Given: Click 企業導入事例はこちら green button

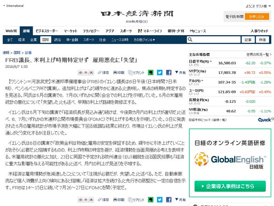Looking at the screenshot, I should pyautogui.click(x=230, y=186).
